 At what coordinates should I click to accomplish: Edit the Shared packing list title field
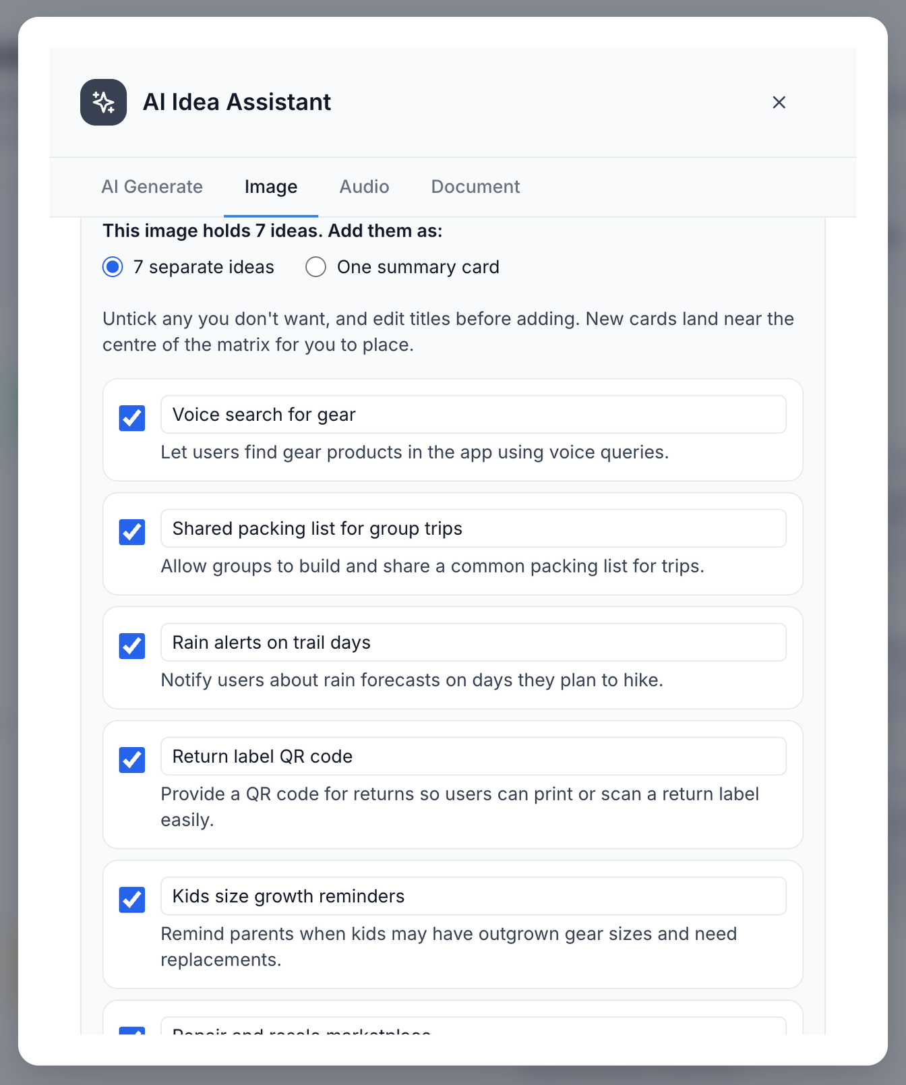(473, 529)
